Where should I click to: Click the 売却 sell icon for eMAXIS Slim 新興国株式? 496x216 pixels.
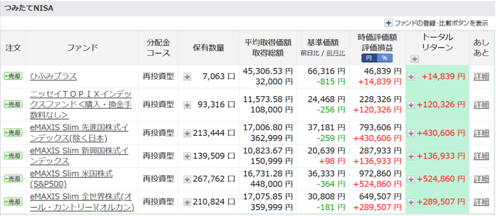click(x=13, y=156)
